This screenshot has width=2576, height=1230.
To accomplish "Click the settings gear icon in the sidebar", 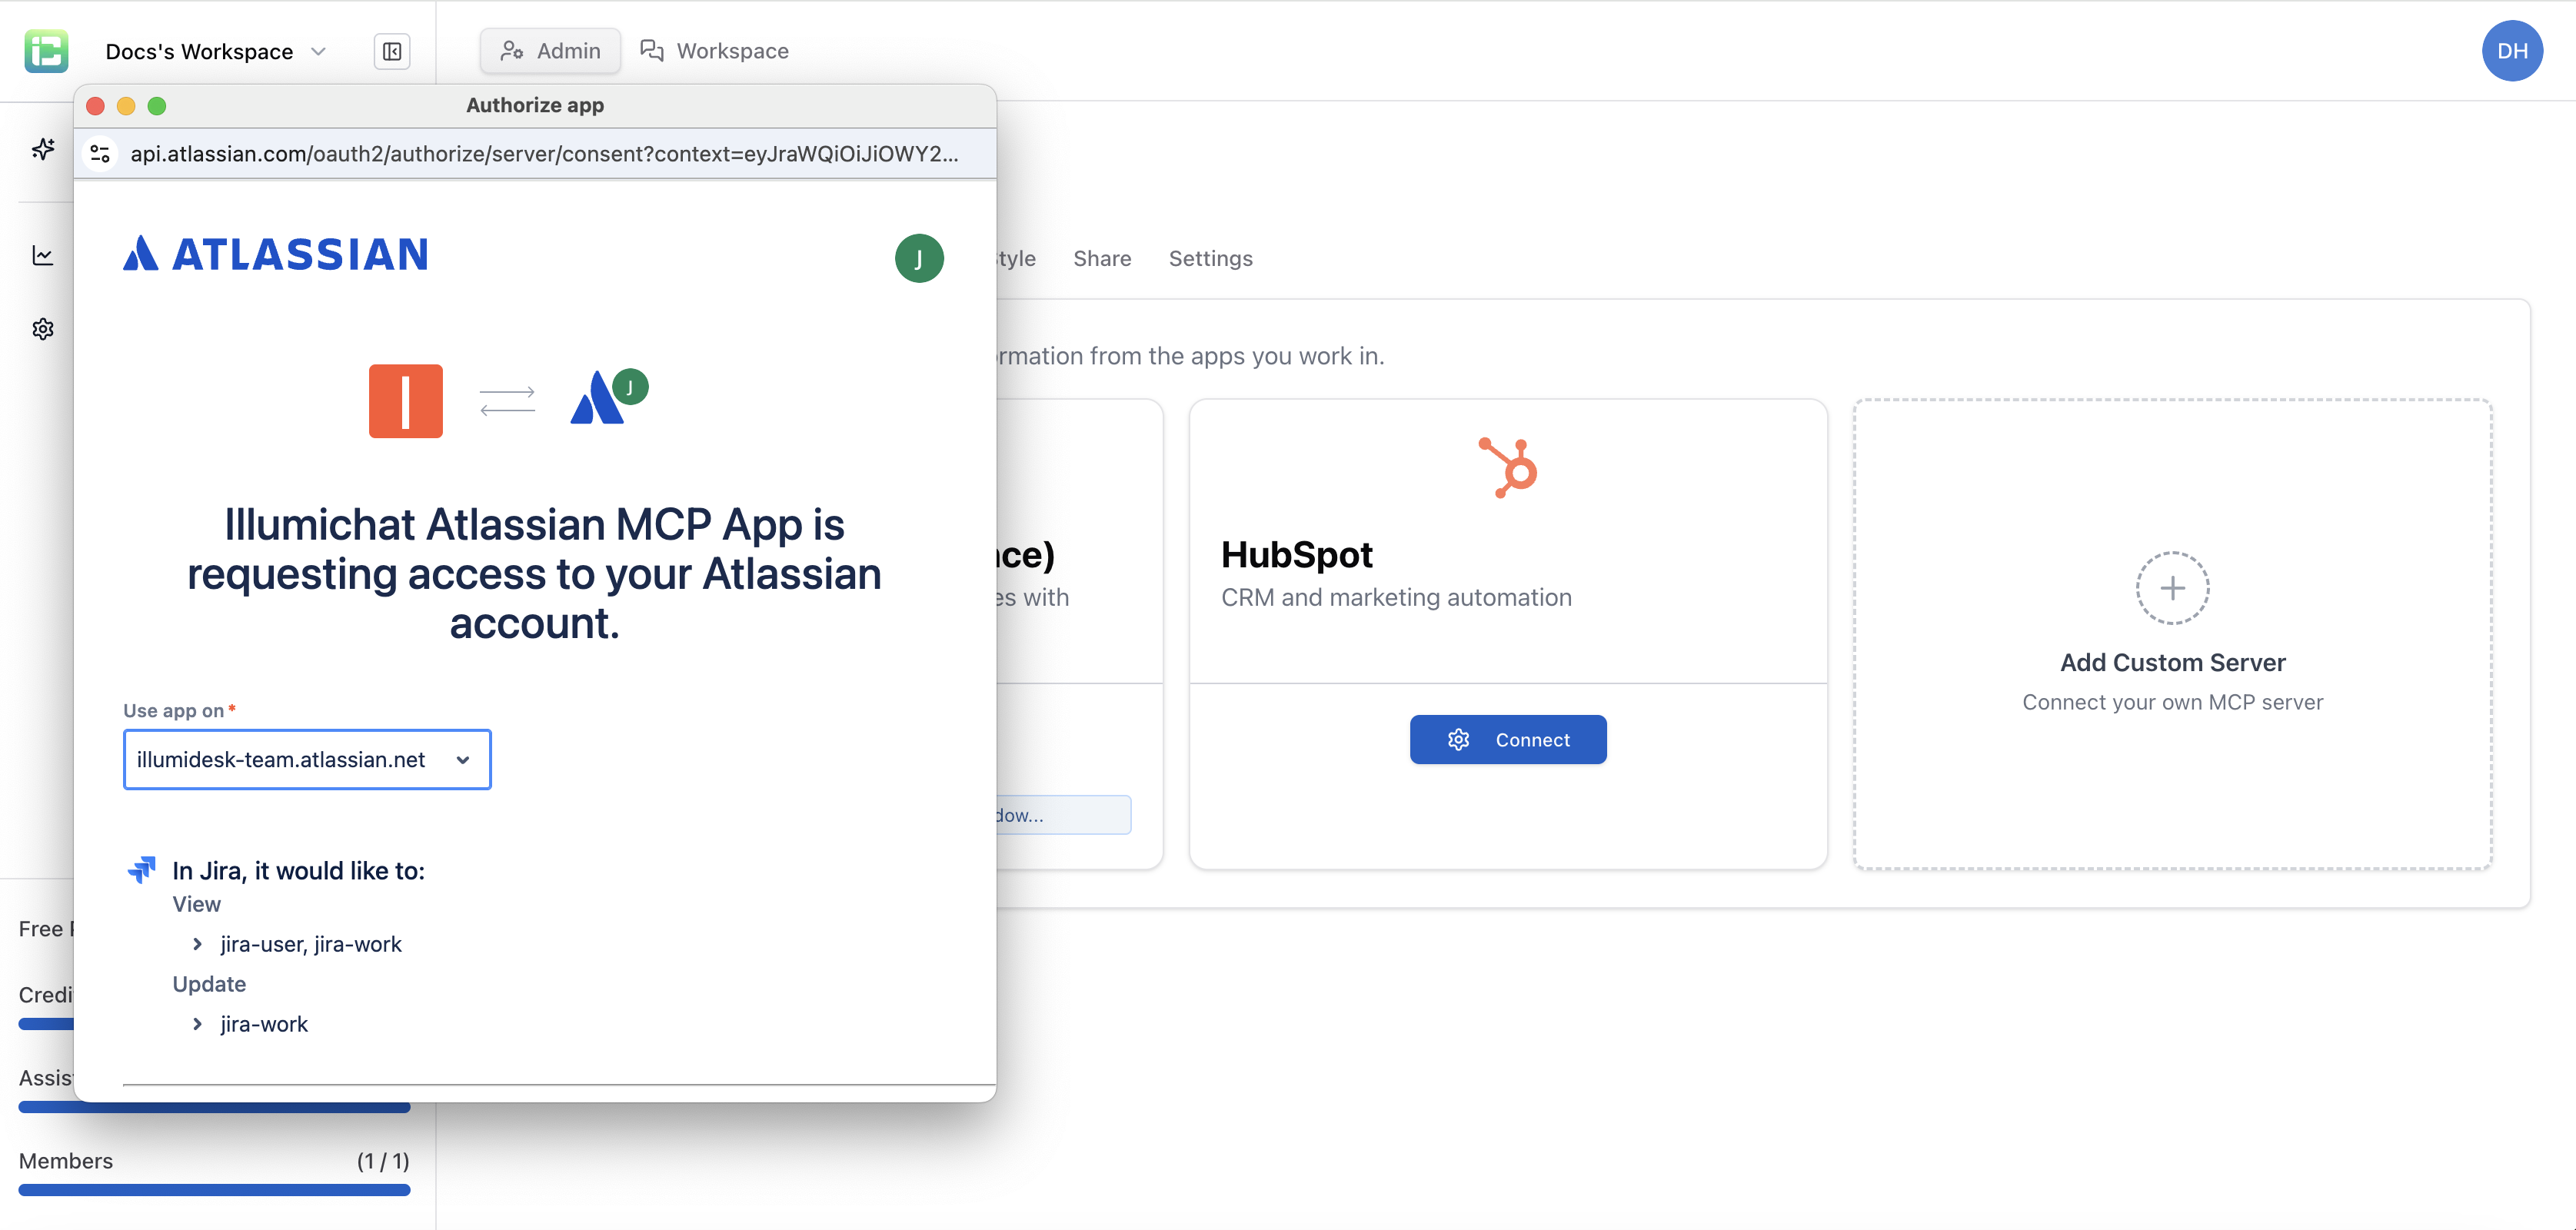I will point(42,329).
